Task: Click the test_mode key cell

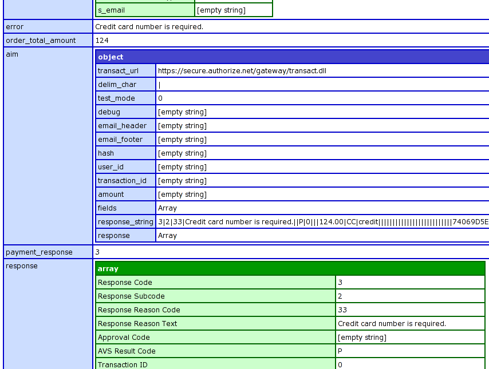Action: pyautogui.click(x=125, y=98)
